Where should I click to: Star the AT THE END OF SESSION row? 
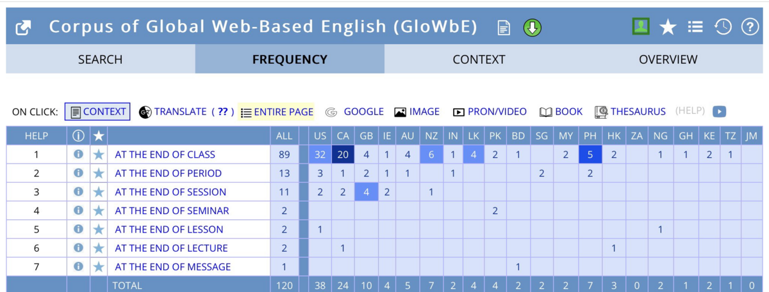click(99, 192)
